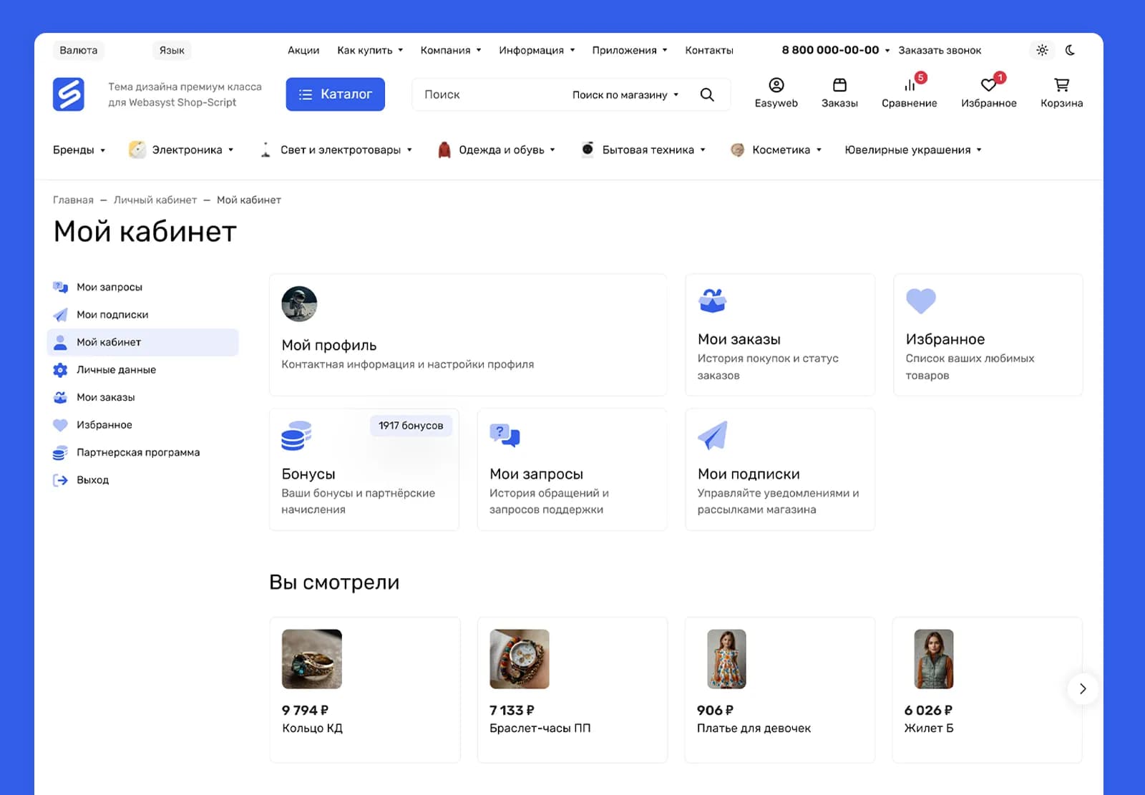This screenshot has width=1145, height=795.
Task: Click the search magnifier icon
Action: [x=707, y=94]
